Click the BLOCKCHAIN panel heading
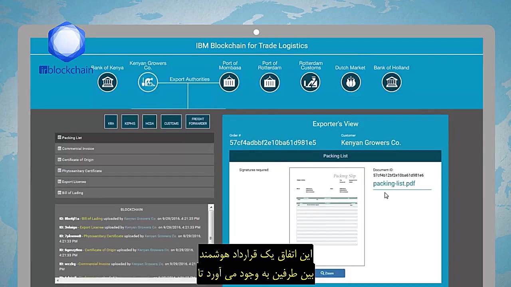 tap(132, 210)
